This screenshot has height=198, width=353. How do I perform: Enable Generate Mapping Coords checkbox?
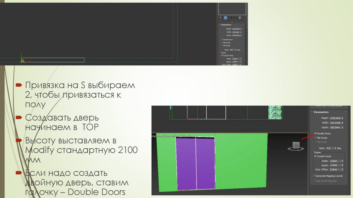(314, 176)
